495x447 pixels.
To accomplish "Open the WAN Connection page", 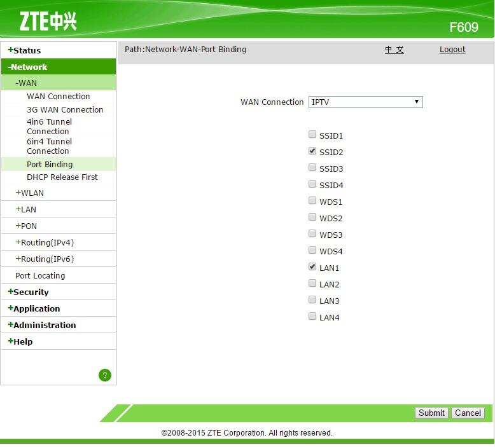I will click(x=59, y=96).
